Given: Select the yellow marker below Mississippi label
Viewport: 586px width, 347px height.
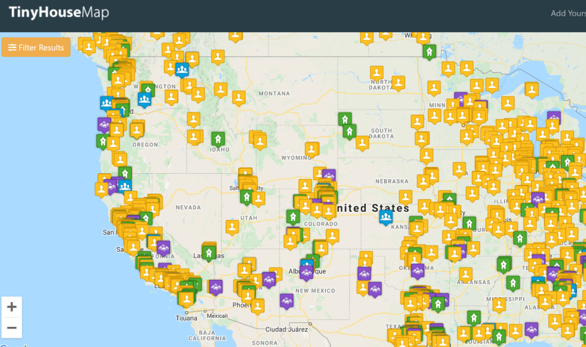Looking at the screenshot, I should [x=499, y=305].
